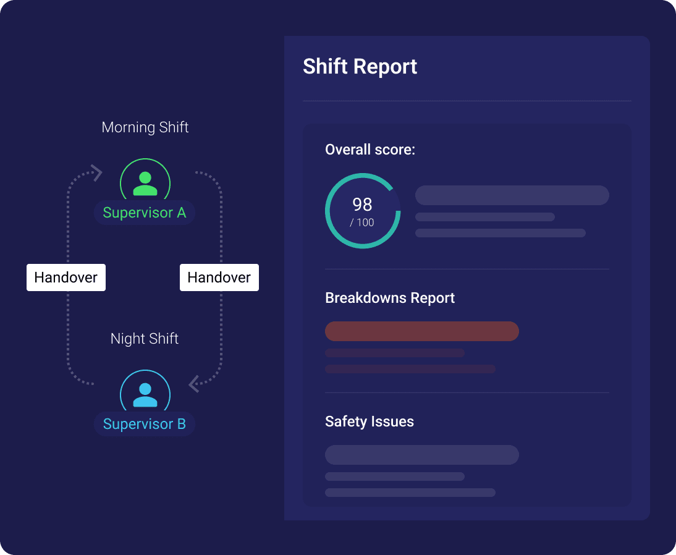
Task: Select the Supervisor A name pill
Action: click(145, 213)
